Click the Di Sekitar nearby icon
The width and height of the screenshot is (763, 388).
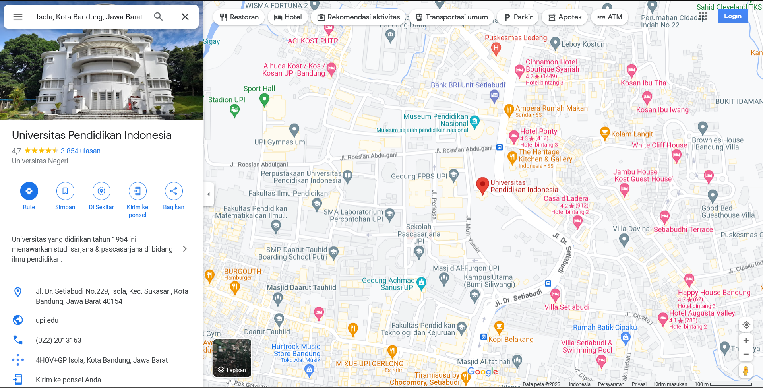click(x=101, y=191)
